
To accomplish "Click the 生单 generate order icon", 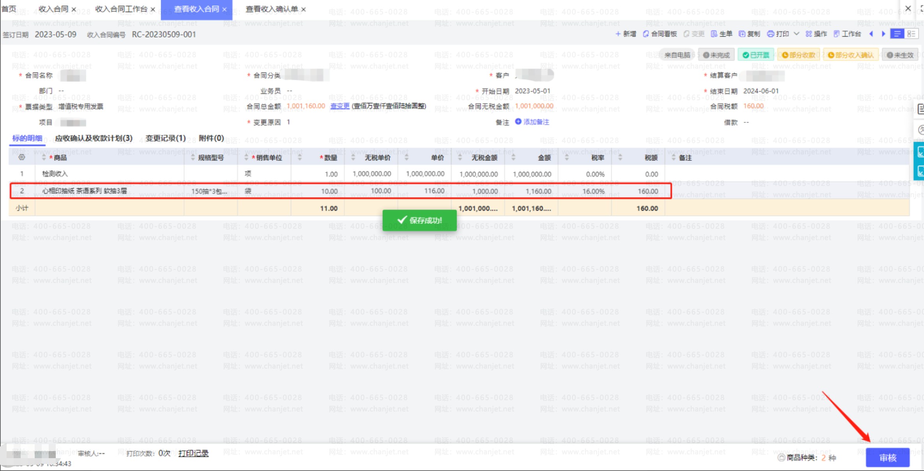I will 714,34.
